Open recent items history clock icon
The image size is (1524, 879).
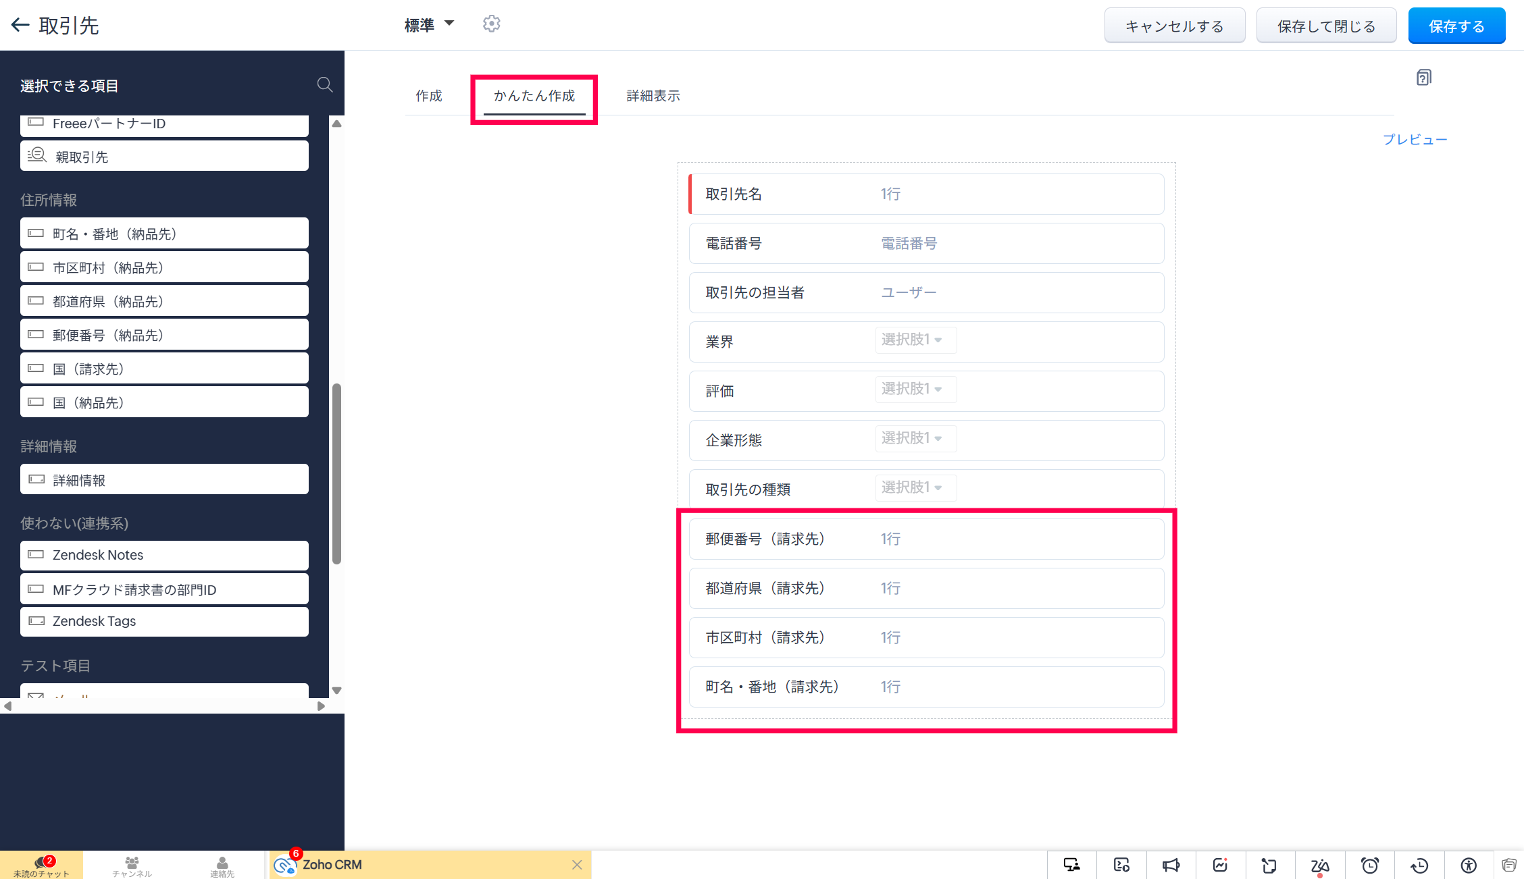[x=1419, y=865]
